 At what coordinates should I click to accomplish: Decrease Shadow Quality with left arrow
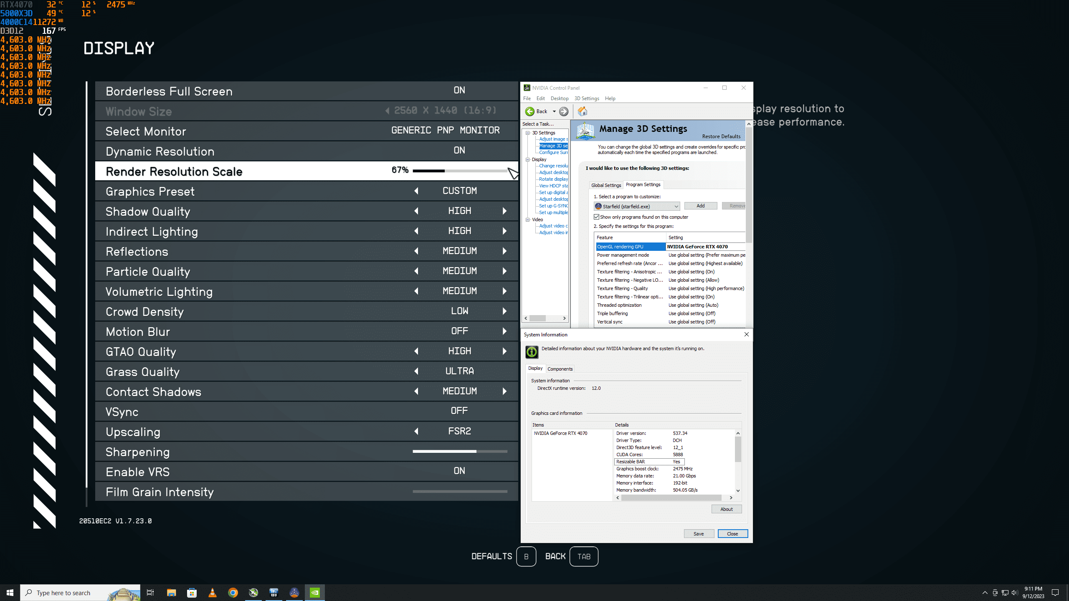click(416, 211)
